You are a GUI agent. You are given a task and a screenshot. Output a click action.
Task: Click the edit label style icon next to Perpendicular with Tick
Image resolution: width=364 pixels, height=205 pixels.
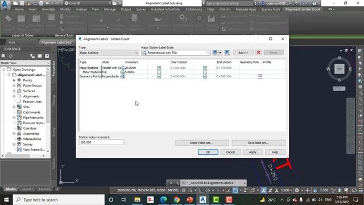tap(215, 53)
